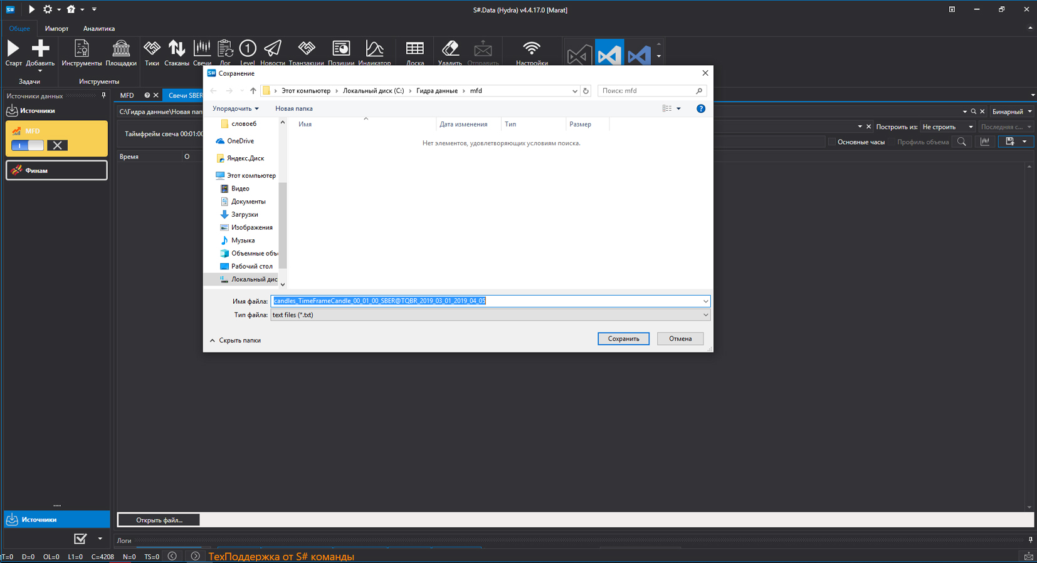1037x563 pixels.
Task: Switch to the Импорт ribbon tab
Action: coord(56,28)
